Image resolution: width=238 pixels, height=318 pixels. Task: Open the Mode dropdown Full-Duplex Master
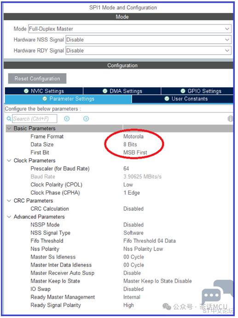tap(130, 29)
